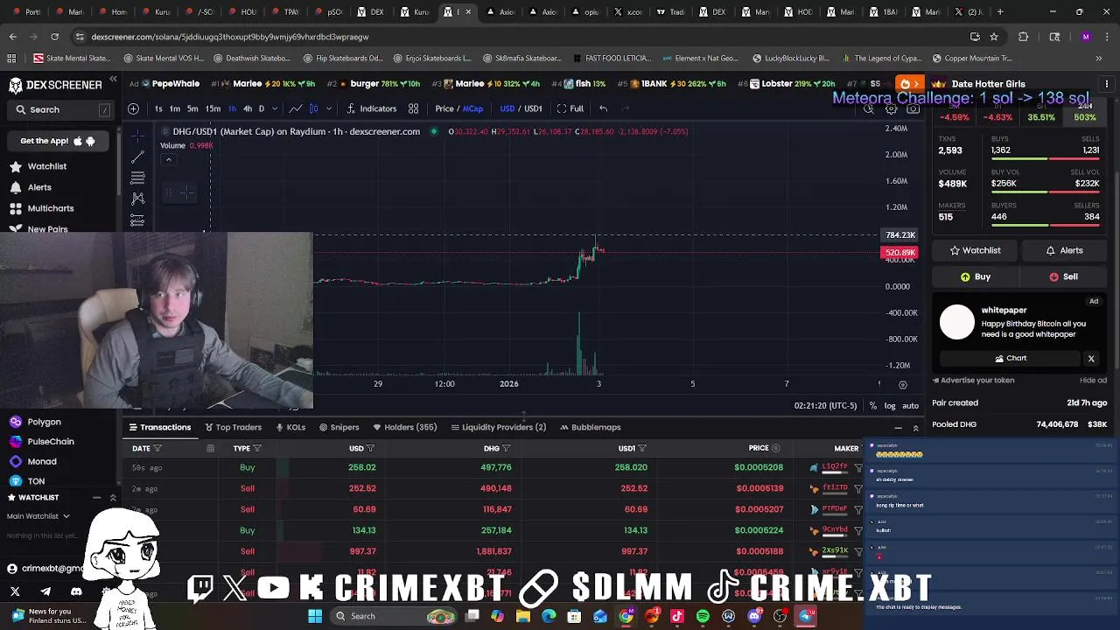Open Spotify from the Windows taskbar
1120x630 pixels.
[x=703, y=616]
